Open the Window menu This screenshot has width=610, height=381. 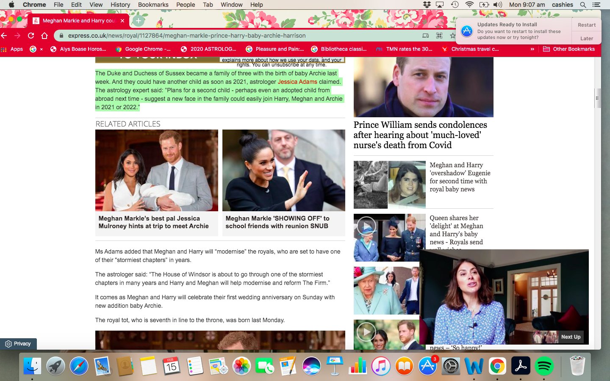coord(231,5)
